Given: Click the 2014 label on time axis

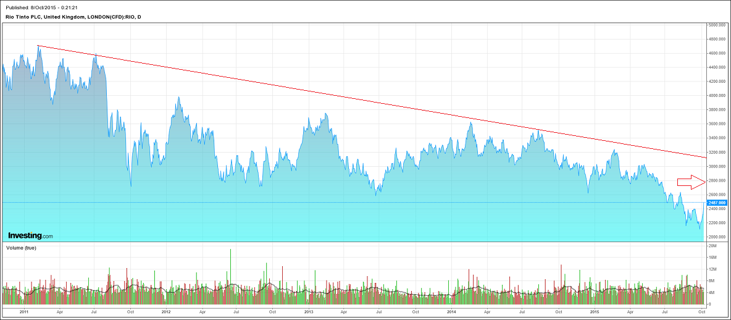Looking at the screenshot, I should pos(451,312).
